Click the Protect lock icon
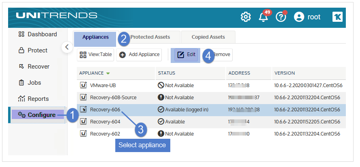The image size is (360, 167). pyautogui.click(x=21, y=50)
